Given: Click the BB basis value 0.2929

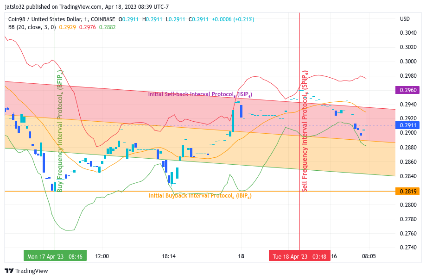Looking at the screenshot, I should (67, 27).
